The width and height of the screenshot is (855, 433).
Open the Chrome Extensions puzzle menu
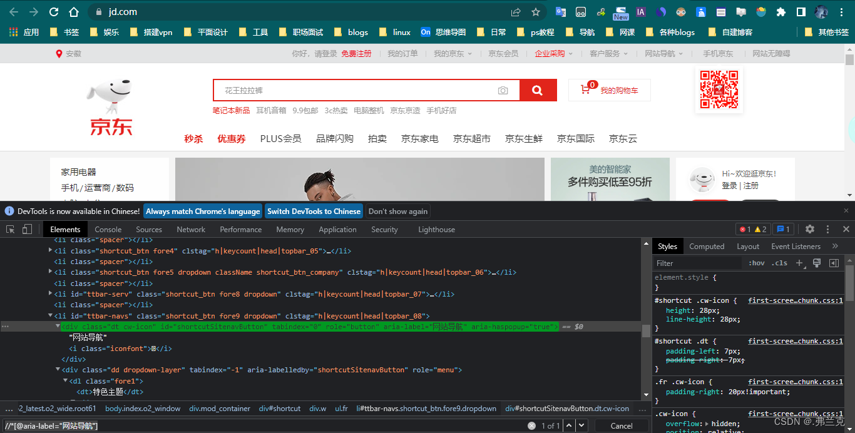click(781, 12)
